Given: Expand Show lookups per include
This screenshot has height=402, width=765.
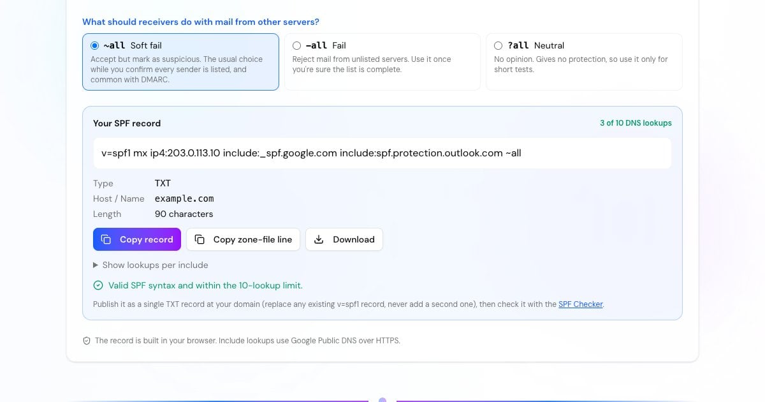Looking at the screenshot, I should pos(150,265).
